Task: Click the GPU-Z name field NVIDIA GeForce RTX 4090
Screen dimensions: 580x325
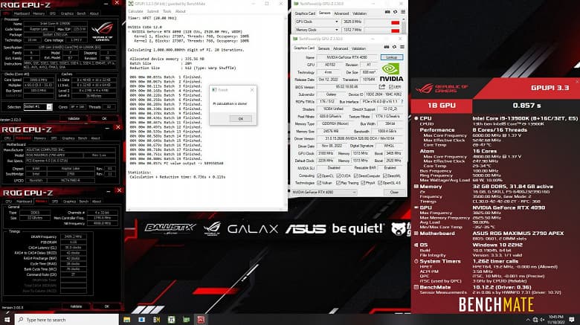Action: [347, 57]
